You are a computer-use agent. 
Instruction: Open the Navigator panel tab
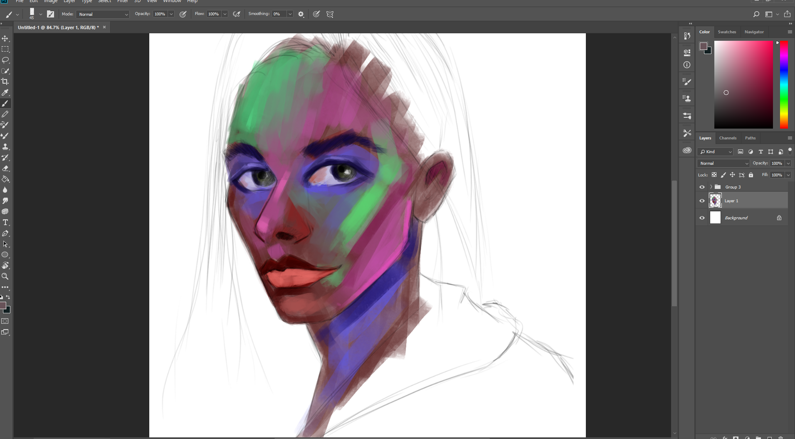754,32
